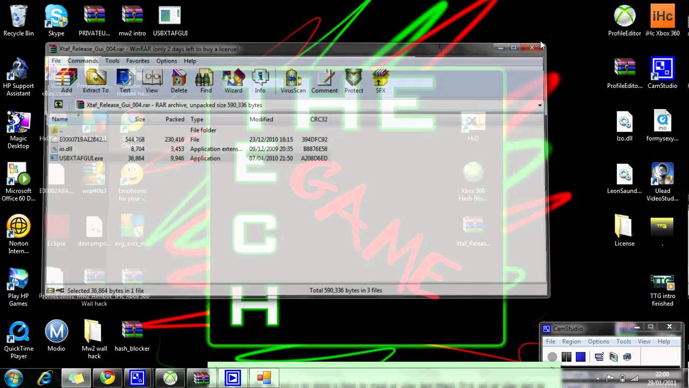Click the SFX toolbar icon

[x=381, y=81]
